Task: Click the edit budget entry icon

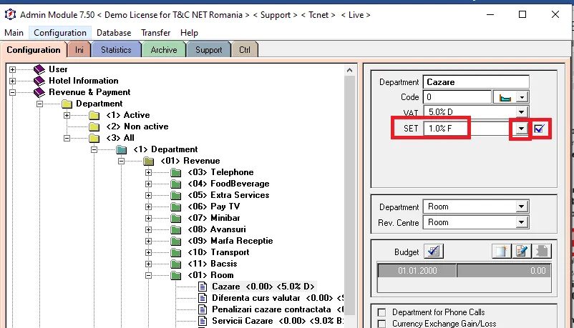Action: (522, 252)
